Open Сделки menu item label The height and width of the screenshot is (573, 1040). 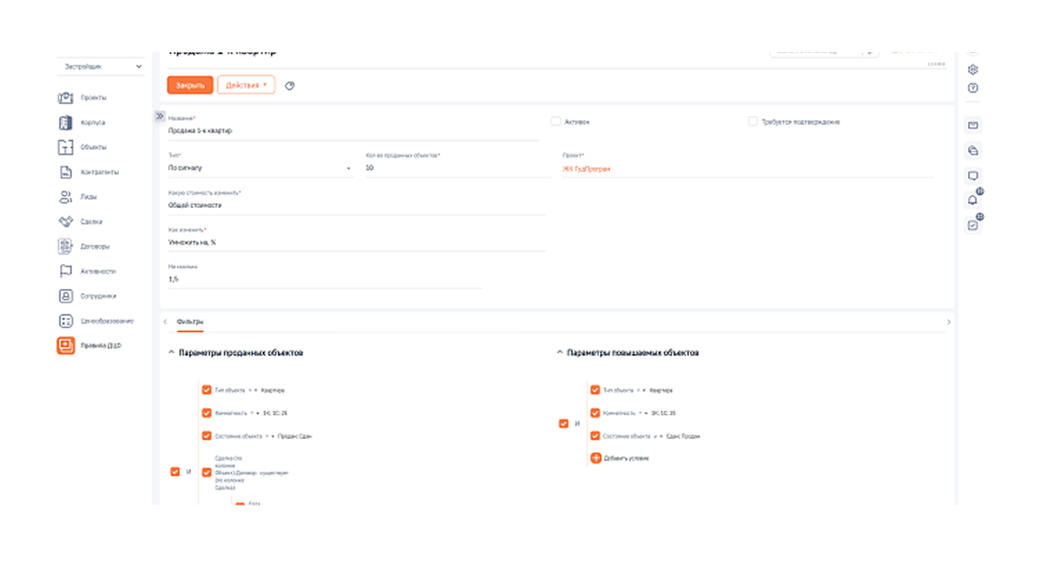(x=92, y=222)
